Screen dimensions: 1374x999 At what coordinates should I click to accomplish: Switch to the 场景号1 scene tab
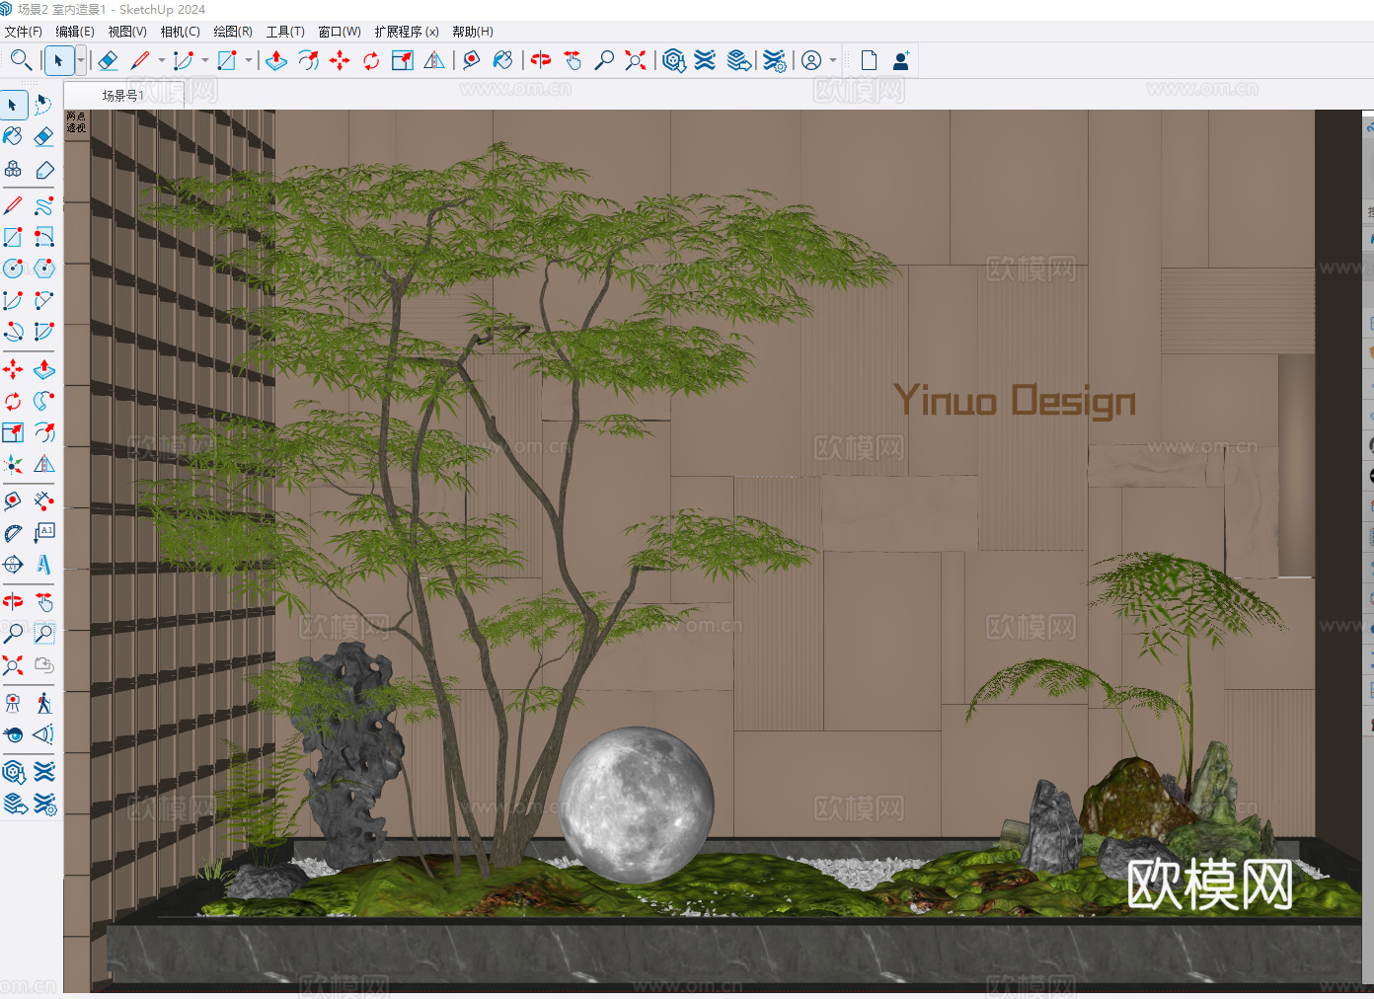click(122, 96)
